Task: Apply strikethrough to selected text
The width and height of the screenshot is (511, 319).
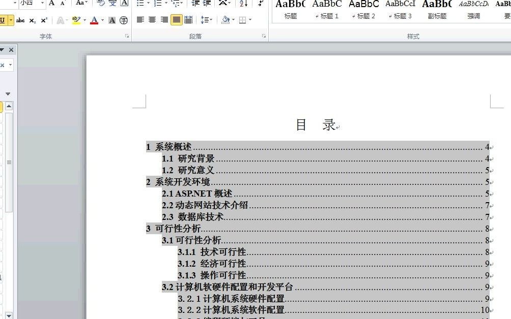Action: (20, 20)
